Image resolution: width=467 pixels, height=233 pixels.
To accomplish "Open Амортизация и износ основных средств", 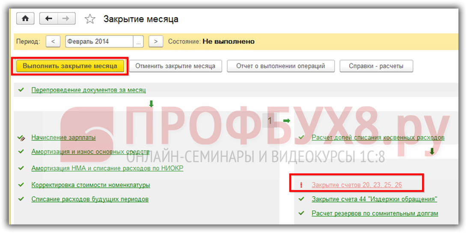I will pos(90,152).
